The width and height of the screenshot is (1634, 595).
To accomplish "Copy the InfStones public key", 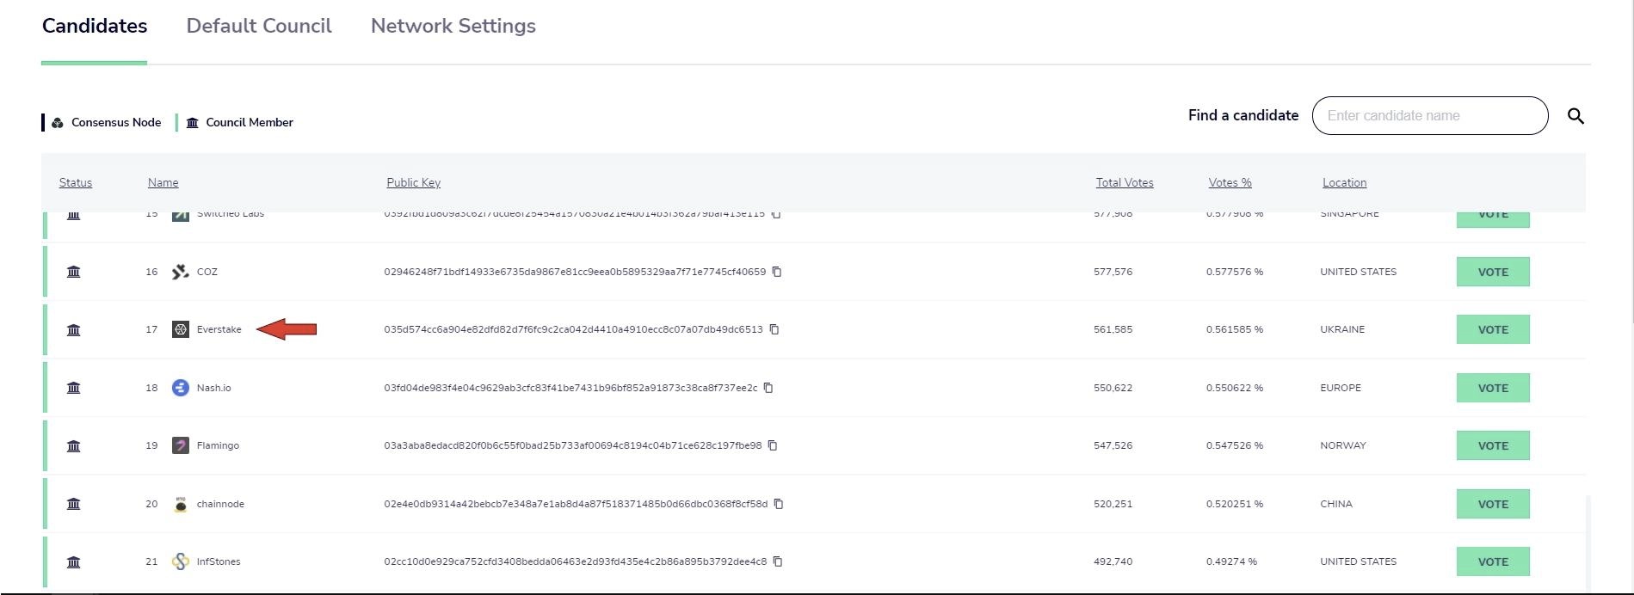I will 778,561.
